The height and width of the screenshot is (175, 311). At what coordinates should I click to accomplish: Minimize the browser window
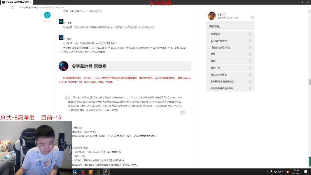click(295, 2)
